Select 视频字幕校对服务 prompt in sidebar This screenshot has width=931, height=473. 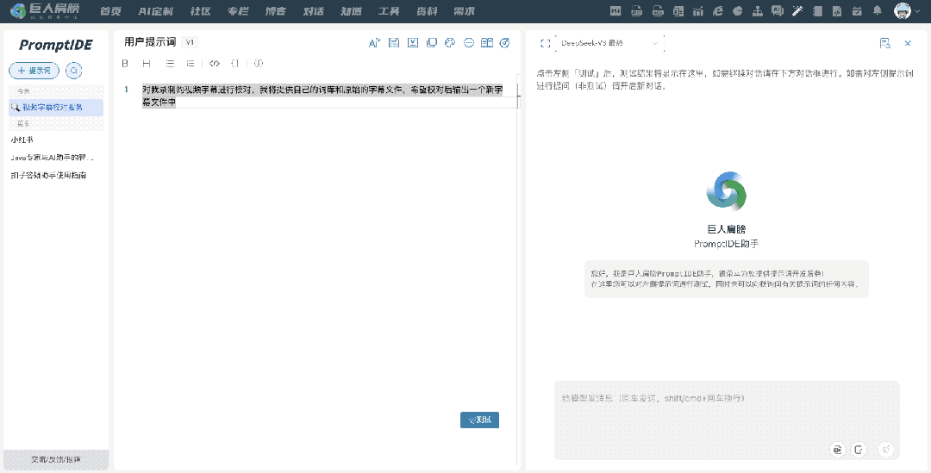[x=56, y=108]
